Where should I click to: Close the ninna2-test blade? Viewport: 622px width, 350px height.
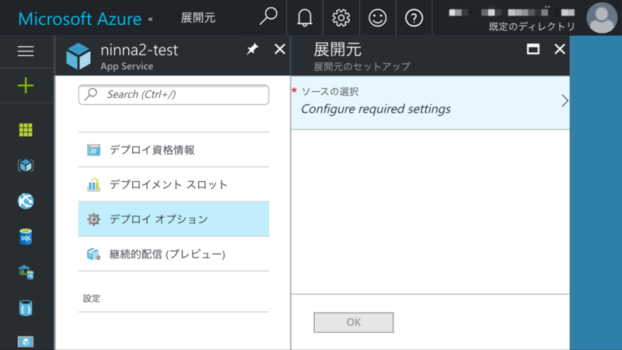(x=280, y=49)
